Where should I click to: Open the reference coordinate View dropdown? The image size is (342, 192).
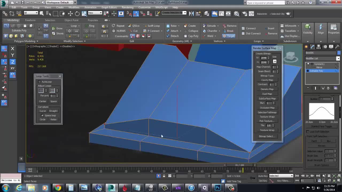[95, 13]
